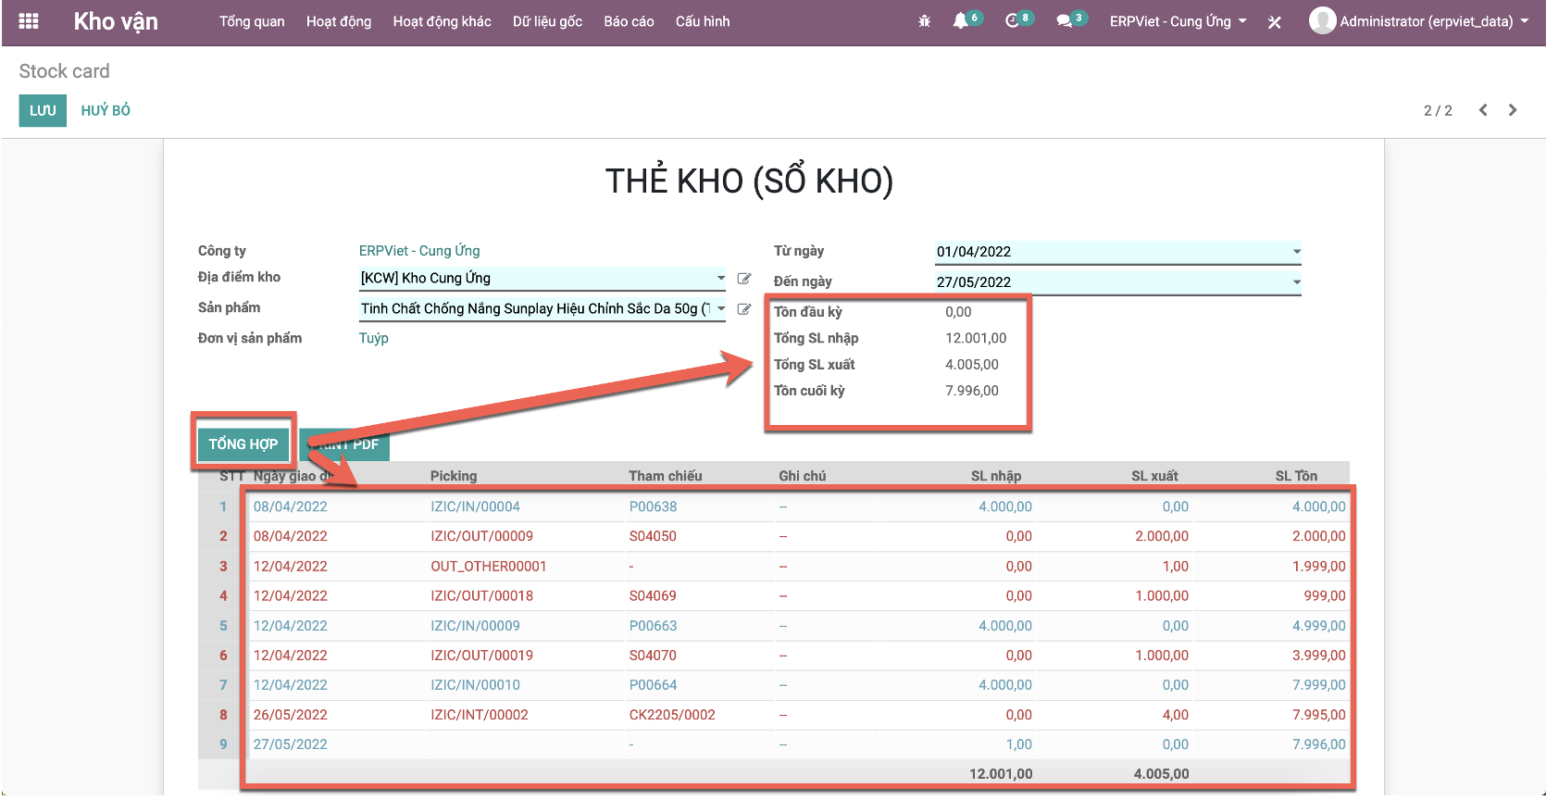The height and width of the screenshot is (800, 1546).
Task: Open the notifications bell icon
Action: pos(961,21)
